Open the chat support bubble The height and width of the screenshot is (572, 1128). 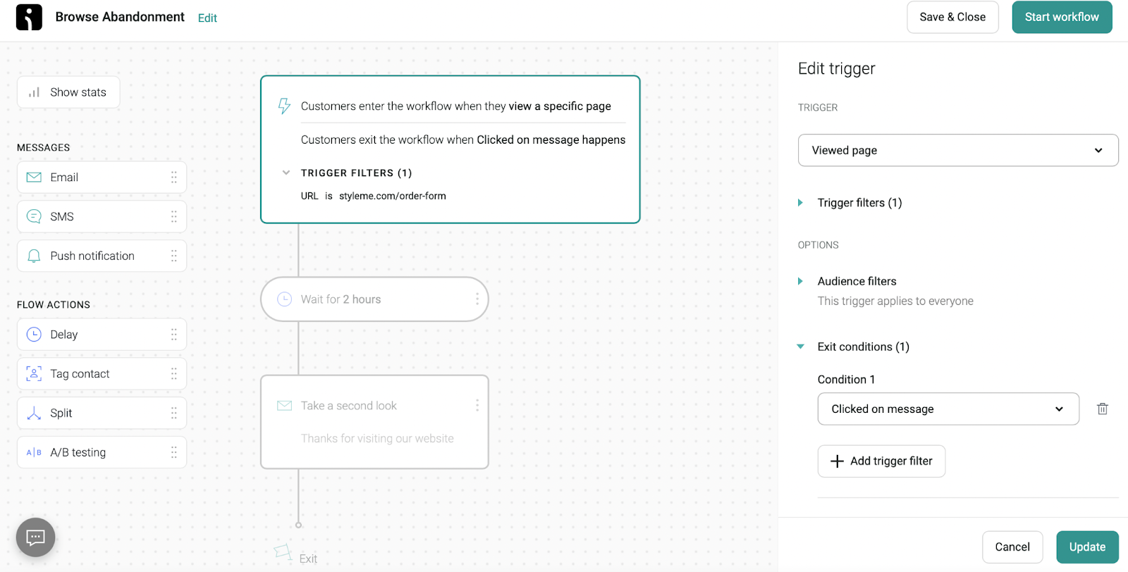[x=35, y=537]
